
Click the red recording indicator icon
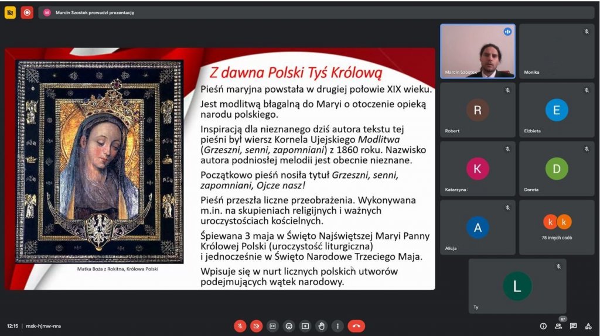coord(27,13)
